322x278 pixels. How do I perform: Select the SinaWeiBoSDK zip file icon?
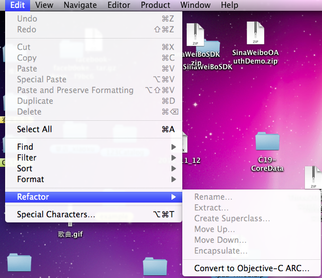(x=195, y=35)
